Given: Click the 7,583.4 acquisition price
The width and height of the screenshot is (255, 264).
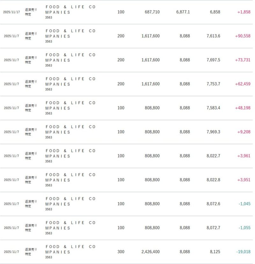Looking at the screenshot, I should pos(213,108).
